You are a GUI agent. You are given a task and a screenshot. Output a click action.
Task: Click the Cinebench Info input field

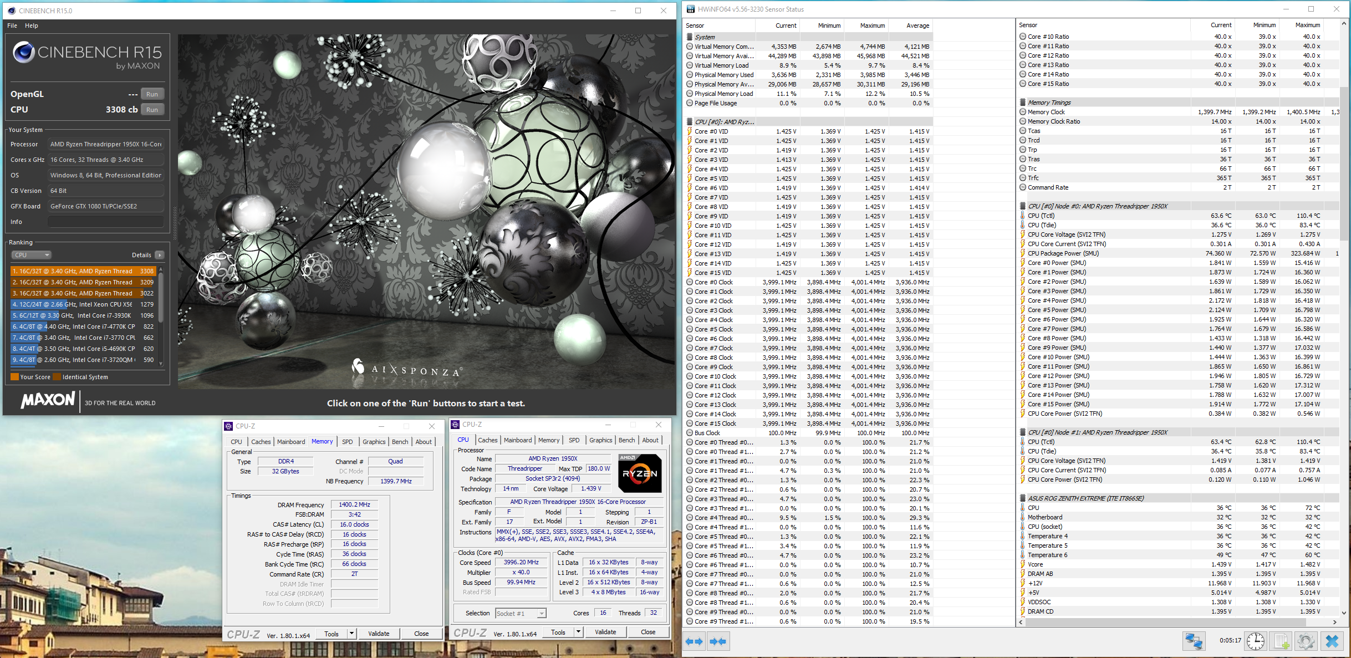(x=105, y=222)
